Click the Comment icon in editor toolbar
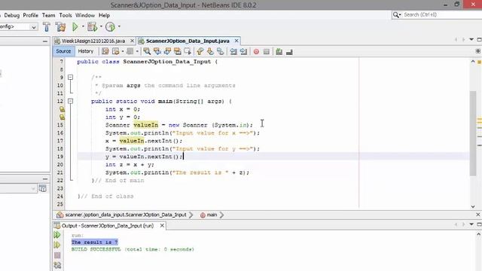The image size is (482, 271). coord(279,52)
